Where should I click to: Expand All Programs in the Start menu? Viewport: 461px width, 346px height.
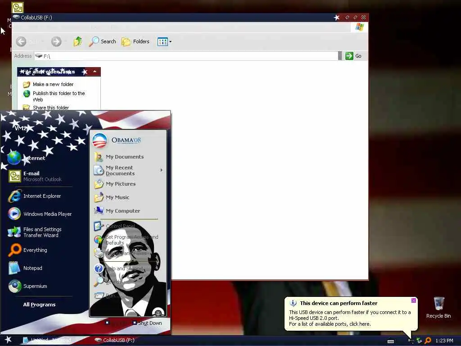[40, 305]
